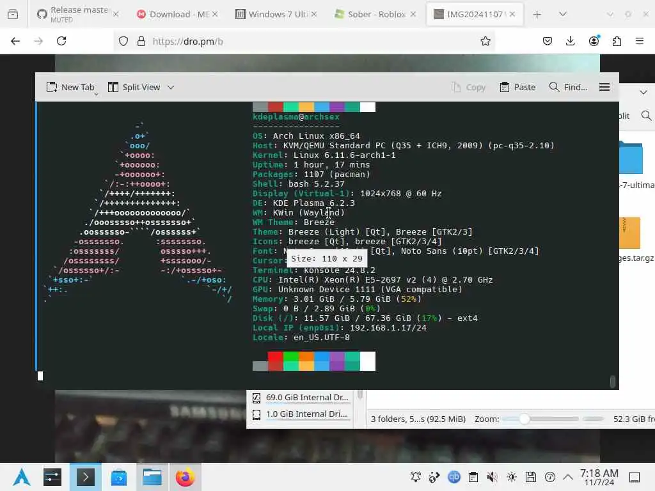Switch to Dolphin file manager in taskbar

click(x=152, y=477)
